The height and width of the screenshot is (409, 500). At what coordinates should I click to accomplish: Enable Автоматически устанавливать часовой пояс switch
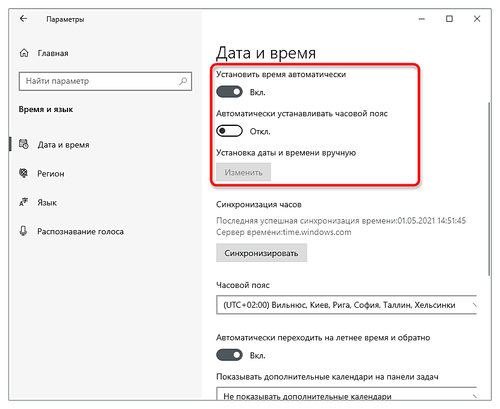coord(229,131)
